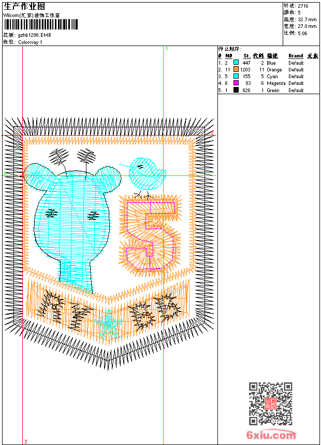Click 'Default' brand in the Cyan row
The image size is (321, 445).
296,77
